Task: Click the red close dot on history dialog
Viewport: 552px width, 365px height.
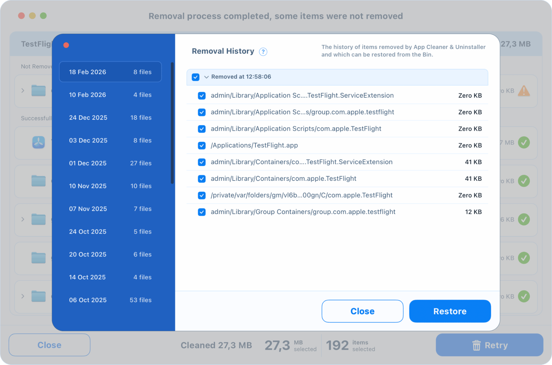Action: pos(66,45)
